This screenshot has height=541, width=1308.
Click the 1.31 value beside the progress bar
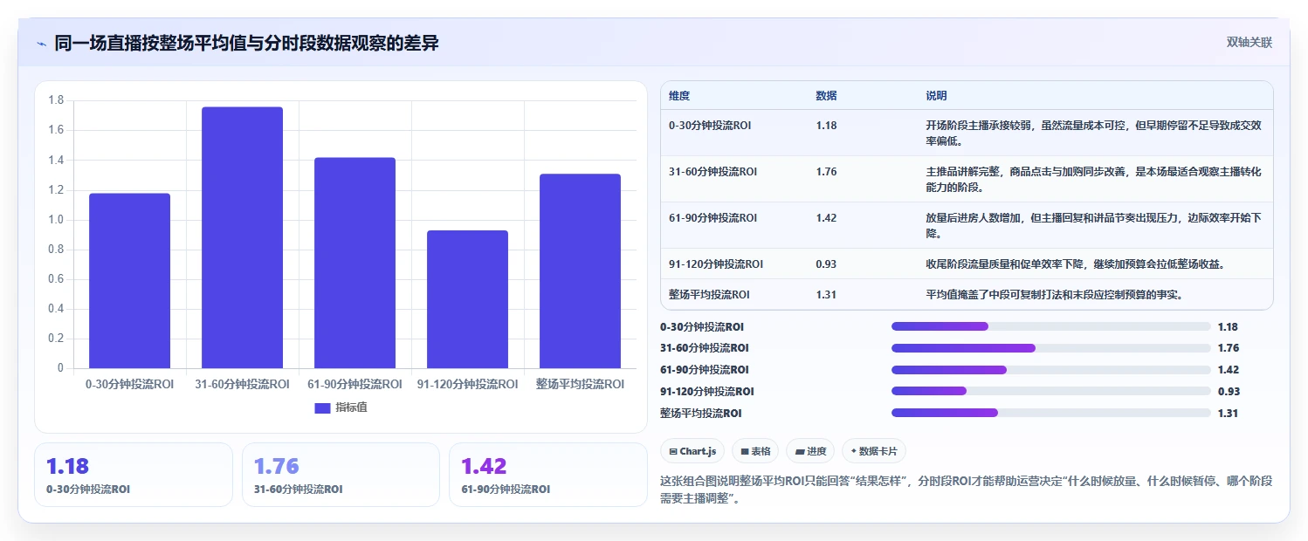[x=1228, y=414]
